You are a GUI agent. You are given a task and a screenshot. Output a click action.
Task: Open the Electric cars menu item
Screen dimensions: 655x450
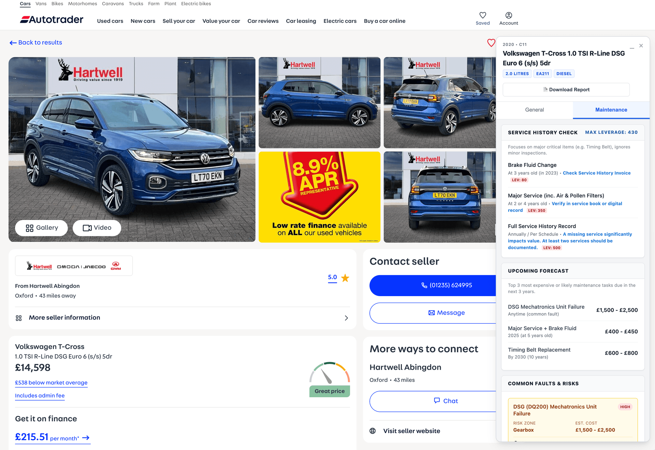tap(339, 21)
